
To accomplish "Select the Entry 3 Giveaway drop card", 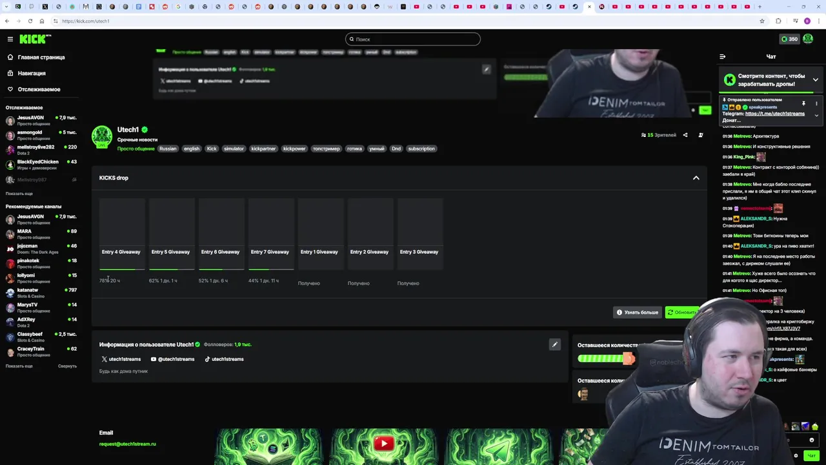I will (419, 234).
